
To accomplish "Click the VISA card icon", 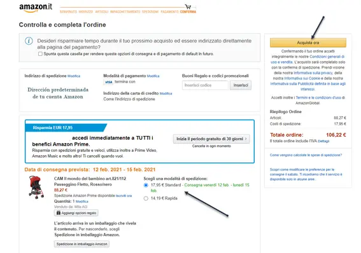I will pos(108,82).
